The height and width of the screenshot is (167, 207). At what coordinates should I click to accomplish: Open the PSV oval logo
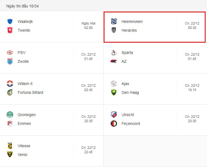[10, 53]
